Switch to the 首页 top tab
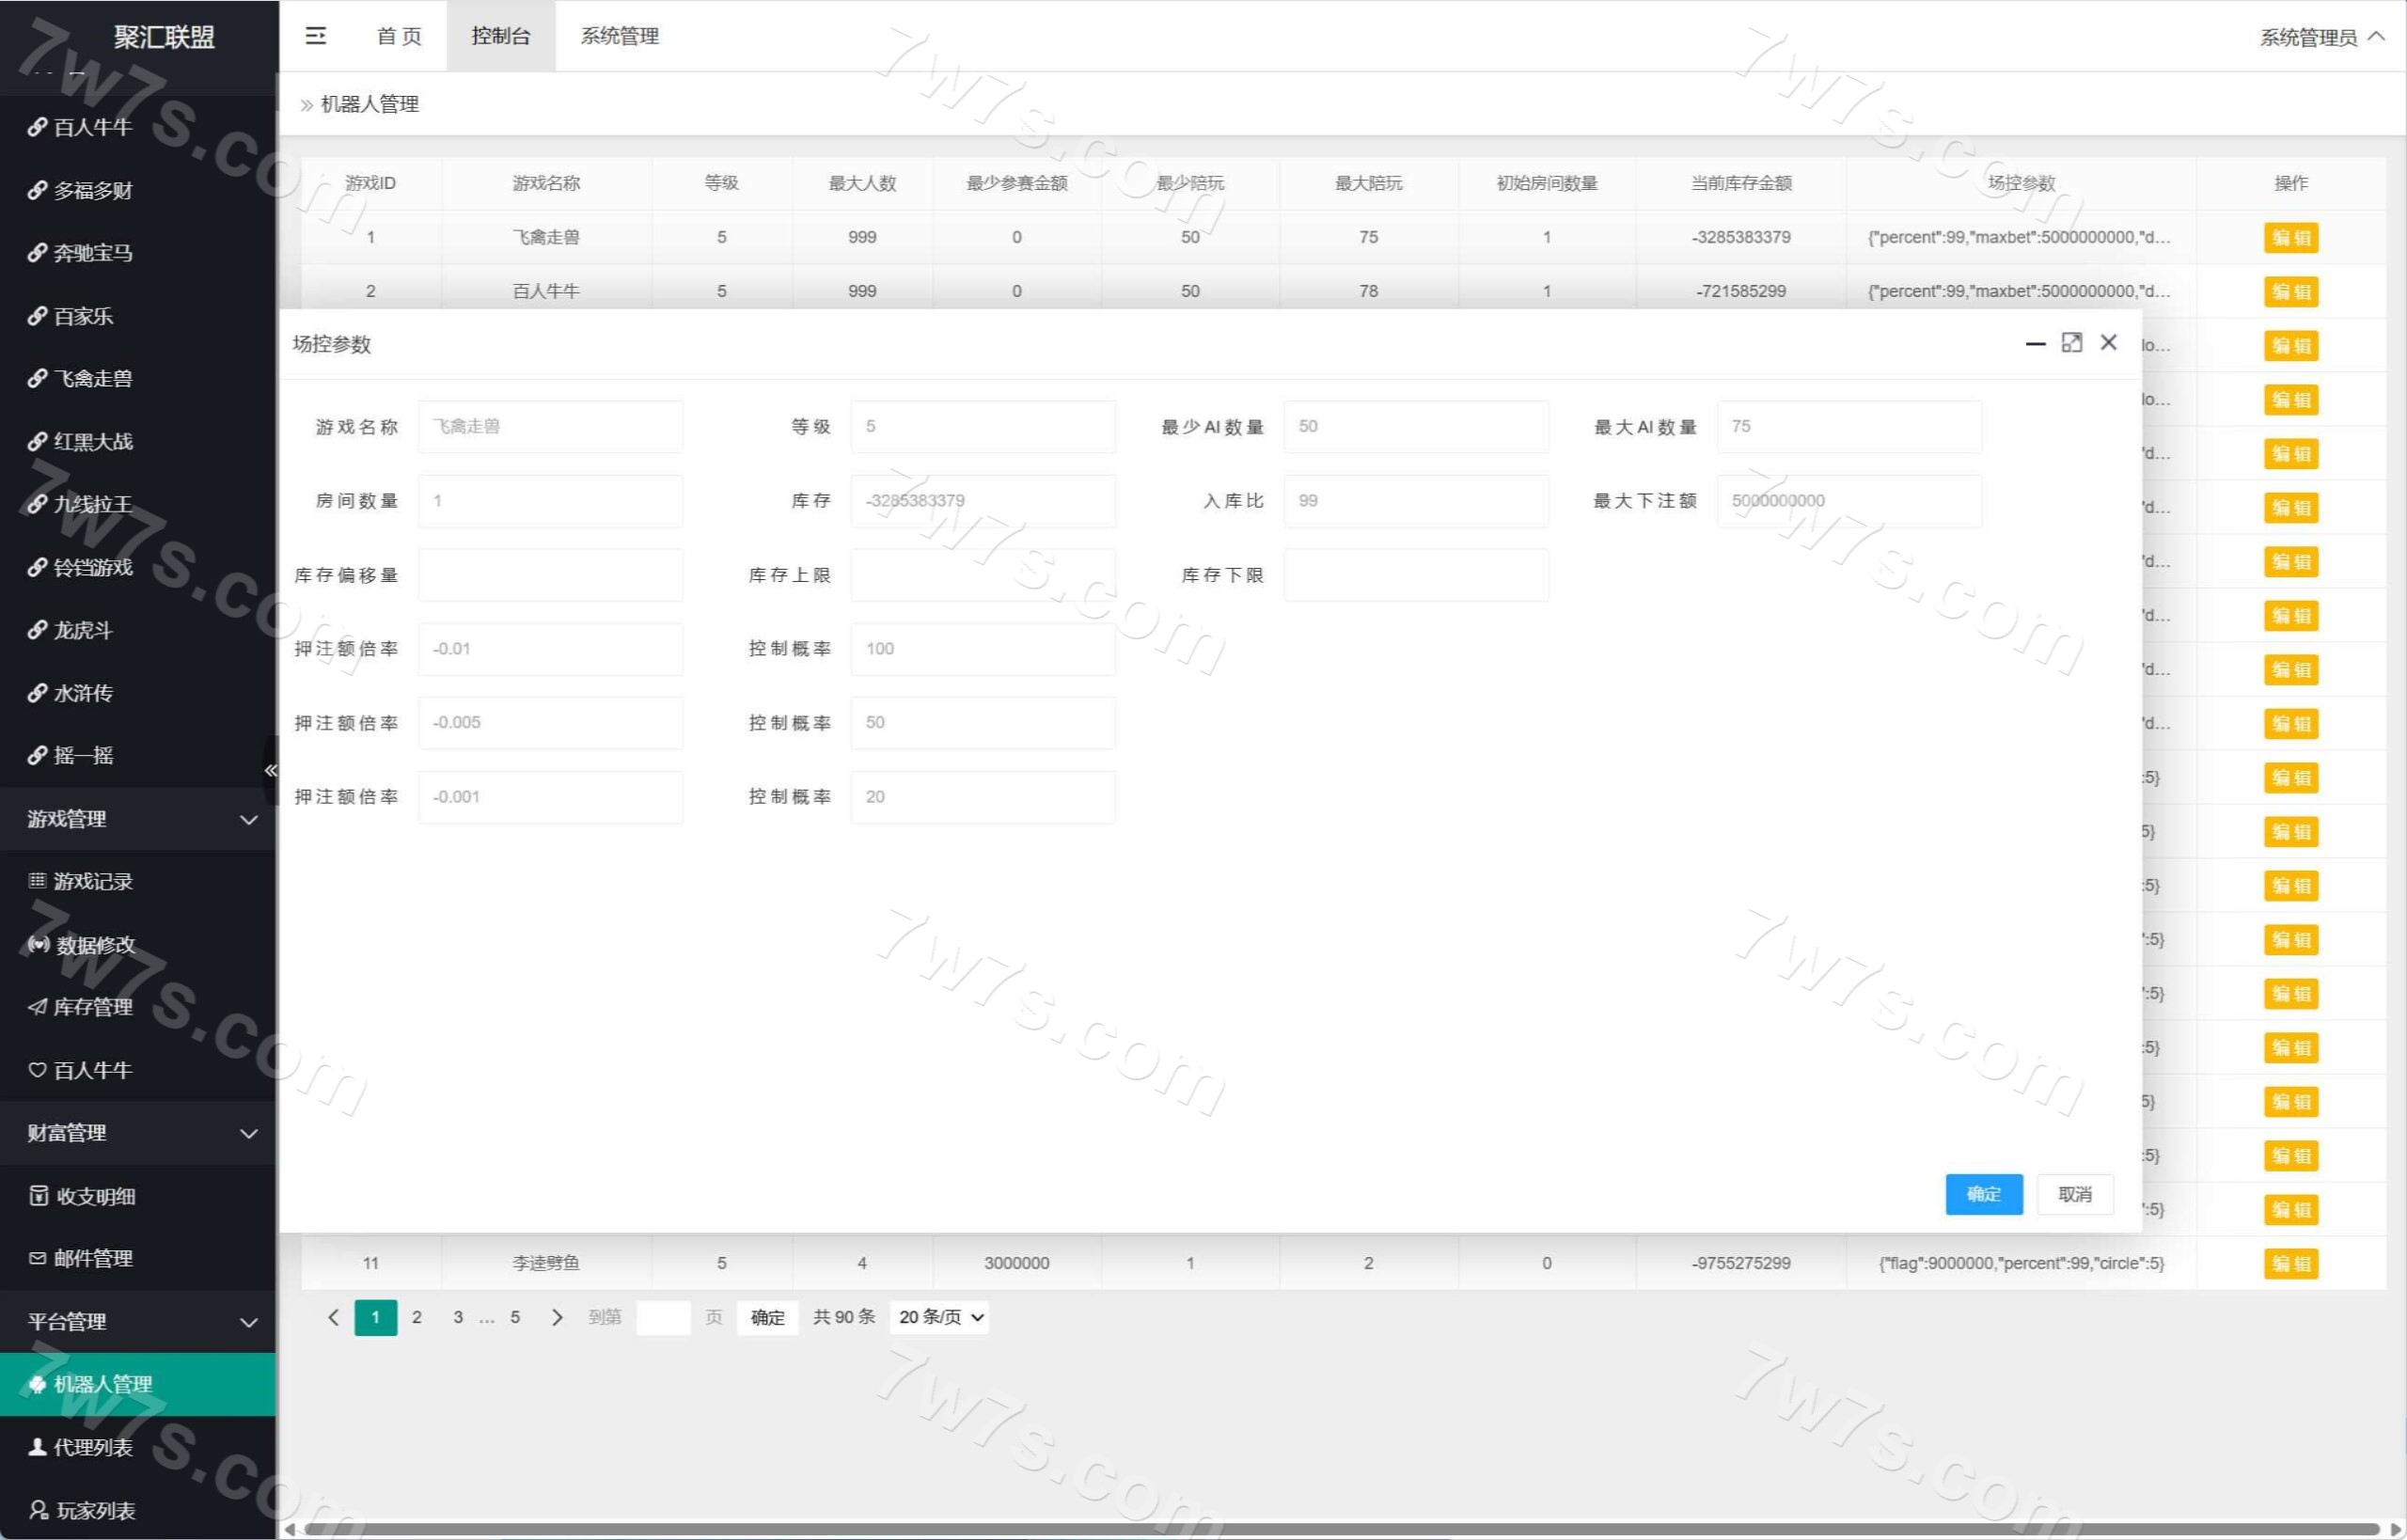Screen dimensions: 2407x1540 [x=399, y=36]
